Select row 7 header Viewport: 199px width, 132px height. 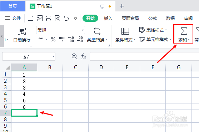[x=5, y=113]
